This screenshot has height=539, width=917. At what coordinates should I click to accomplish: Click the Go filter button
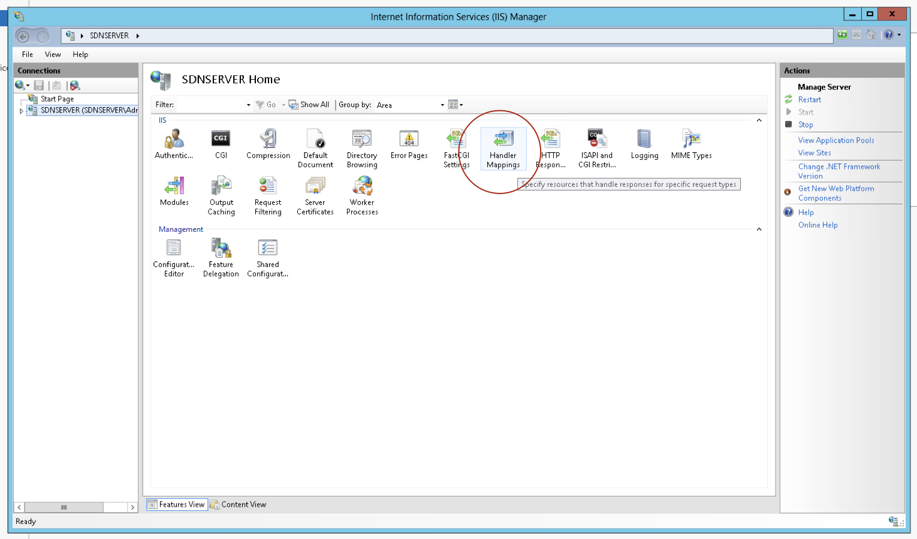(x=266, y=105)
